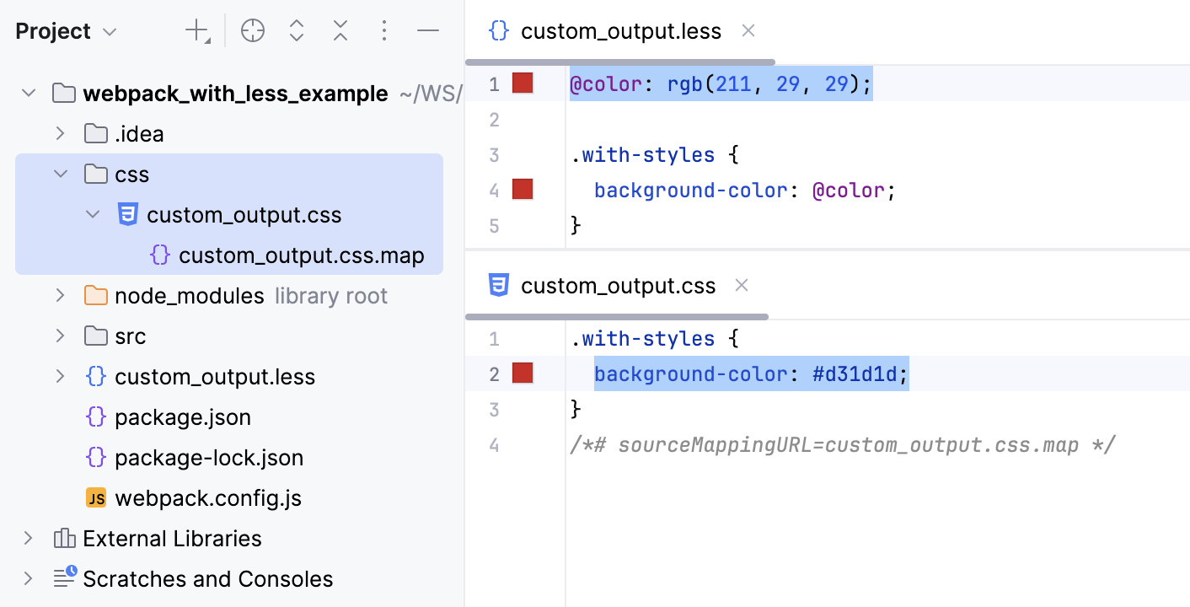Select the Opened File locator icon
The image size is (1190, 607).
[x=253, y=30]
